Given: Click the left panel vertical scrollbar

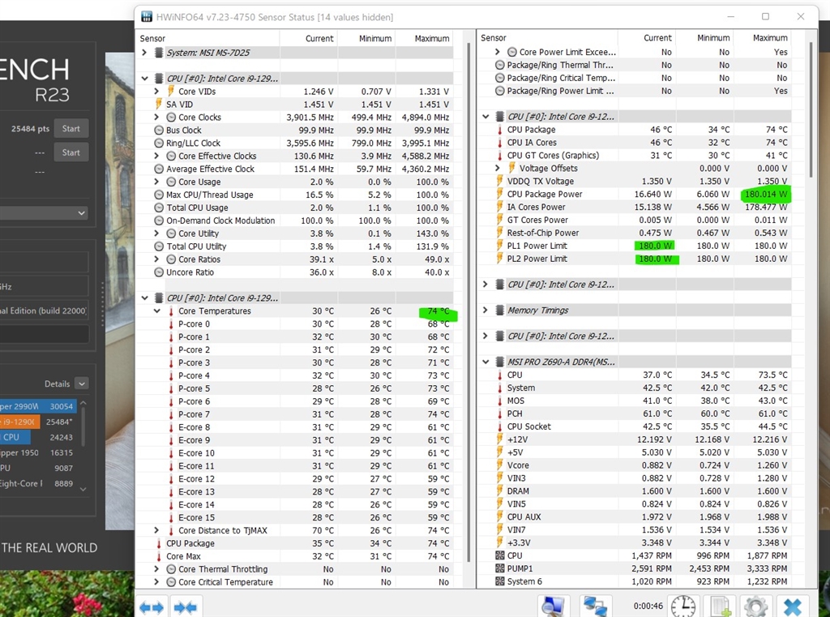Looking at the screenshot, I should 468,302.
